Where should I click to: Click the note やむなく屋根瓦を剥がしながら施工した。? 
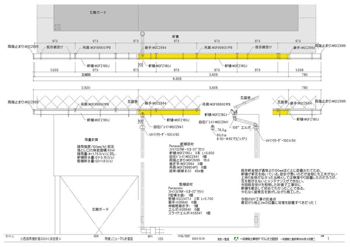(271, 192)
